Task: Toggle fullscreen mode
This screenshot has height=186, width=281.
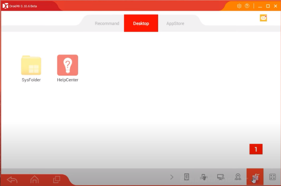Action: 272,177
